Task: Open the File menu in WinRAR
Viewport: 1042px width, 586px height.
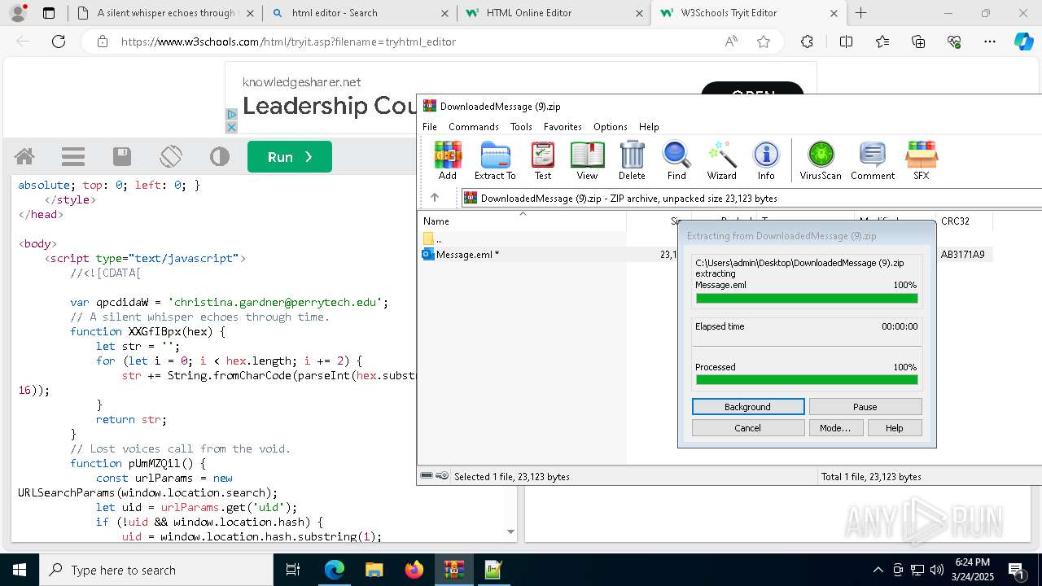Action: (x=430, y=127)
